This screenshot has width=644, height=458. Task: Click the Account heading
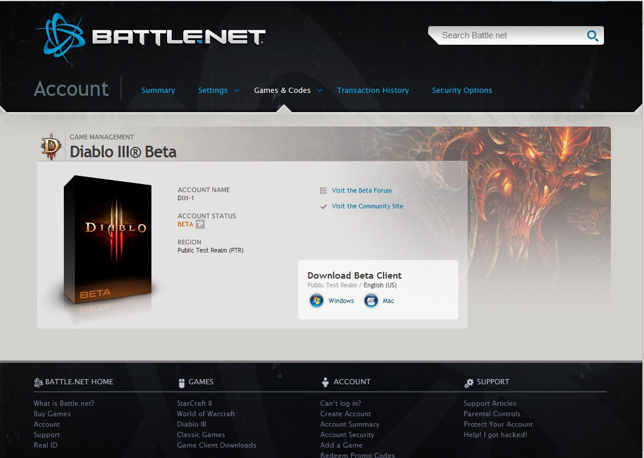pyautogui.click(x=71, y=89)
